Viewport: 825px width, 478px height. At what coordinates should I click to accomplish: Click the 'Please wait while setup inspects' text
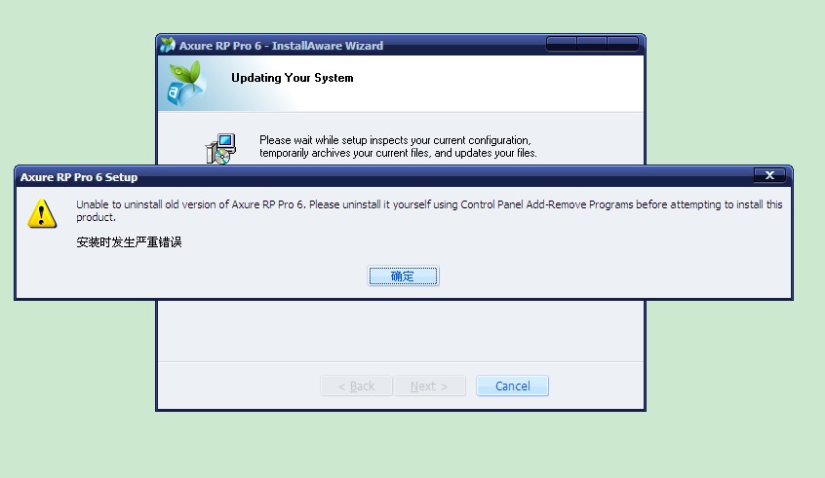tap(398, 147)
